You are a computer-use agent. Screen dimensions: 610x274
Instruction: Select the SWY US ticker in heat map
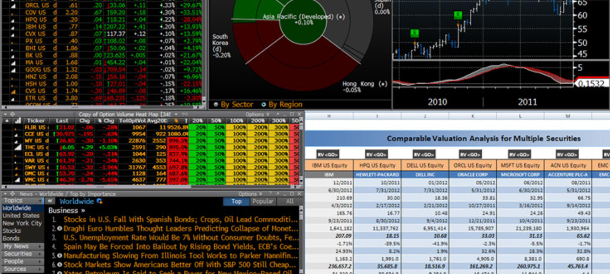pos(36,167)
